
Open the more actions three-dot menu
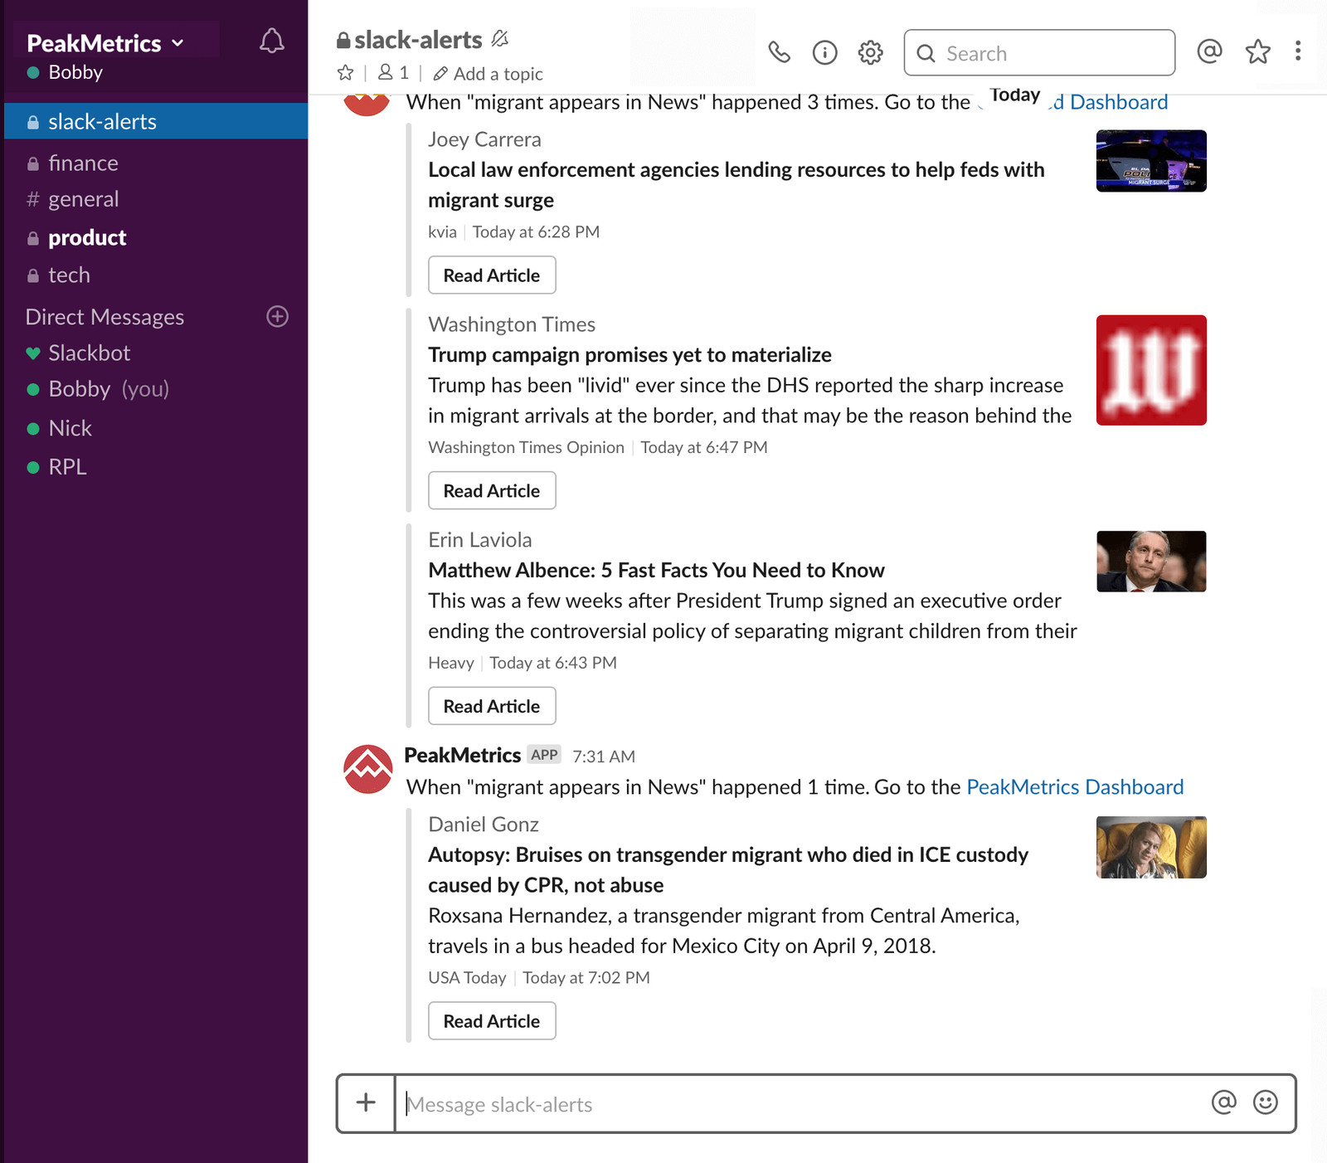[1298, 51]
